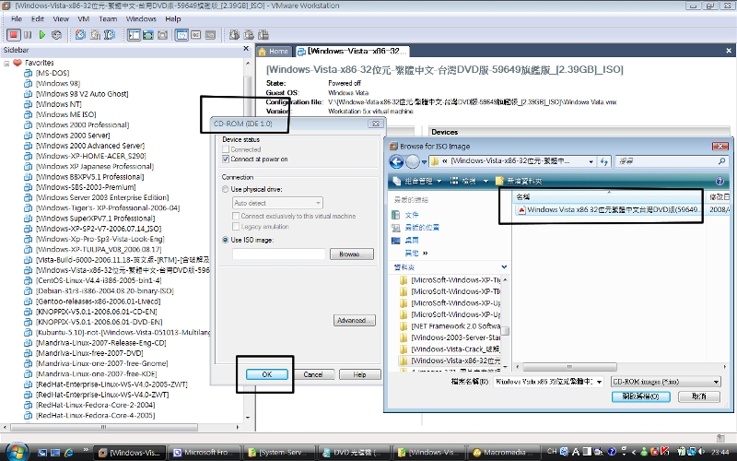Screen dimensions: 737x461
Task: Click the green Power On play icon
Action: [42, 35]
